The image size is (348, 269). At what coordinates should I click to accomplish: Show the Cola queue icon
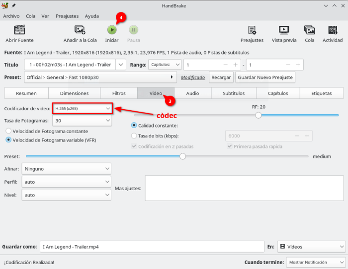coord(310,30)
